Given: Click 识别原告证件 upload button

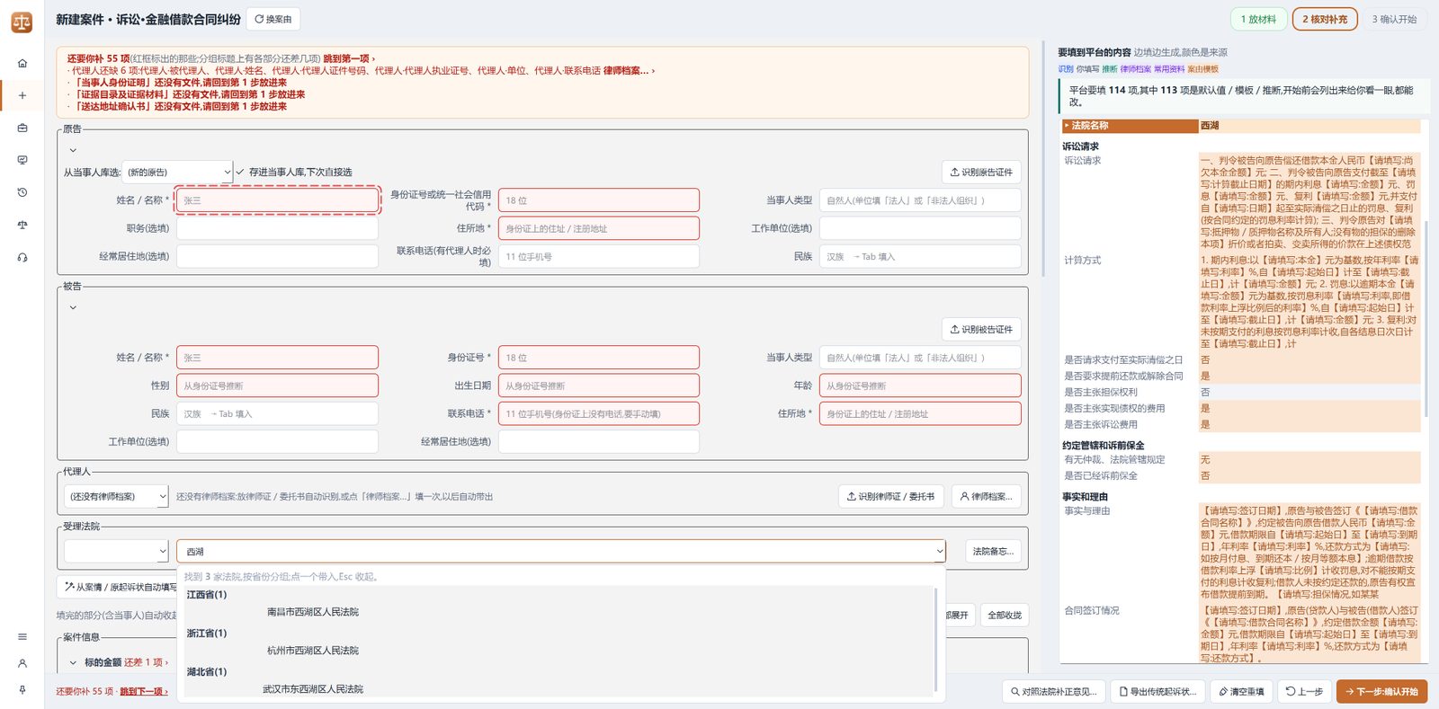Looking at the screenshot, I should pos(981,172).
